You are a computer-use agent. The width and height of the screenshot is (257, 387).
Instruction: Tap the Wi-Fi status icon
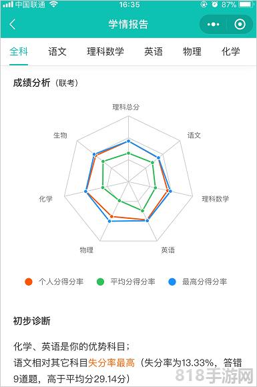coord(53,4)
